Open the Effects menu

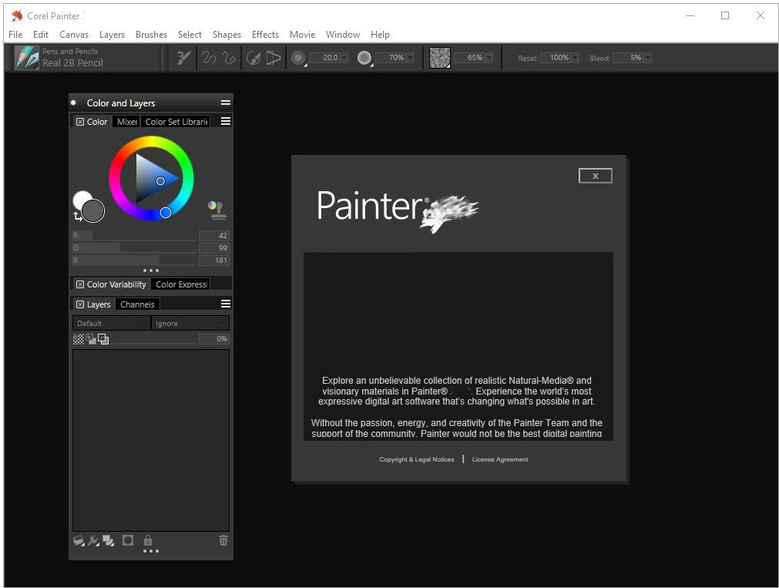265,35
